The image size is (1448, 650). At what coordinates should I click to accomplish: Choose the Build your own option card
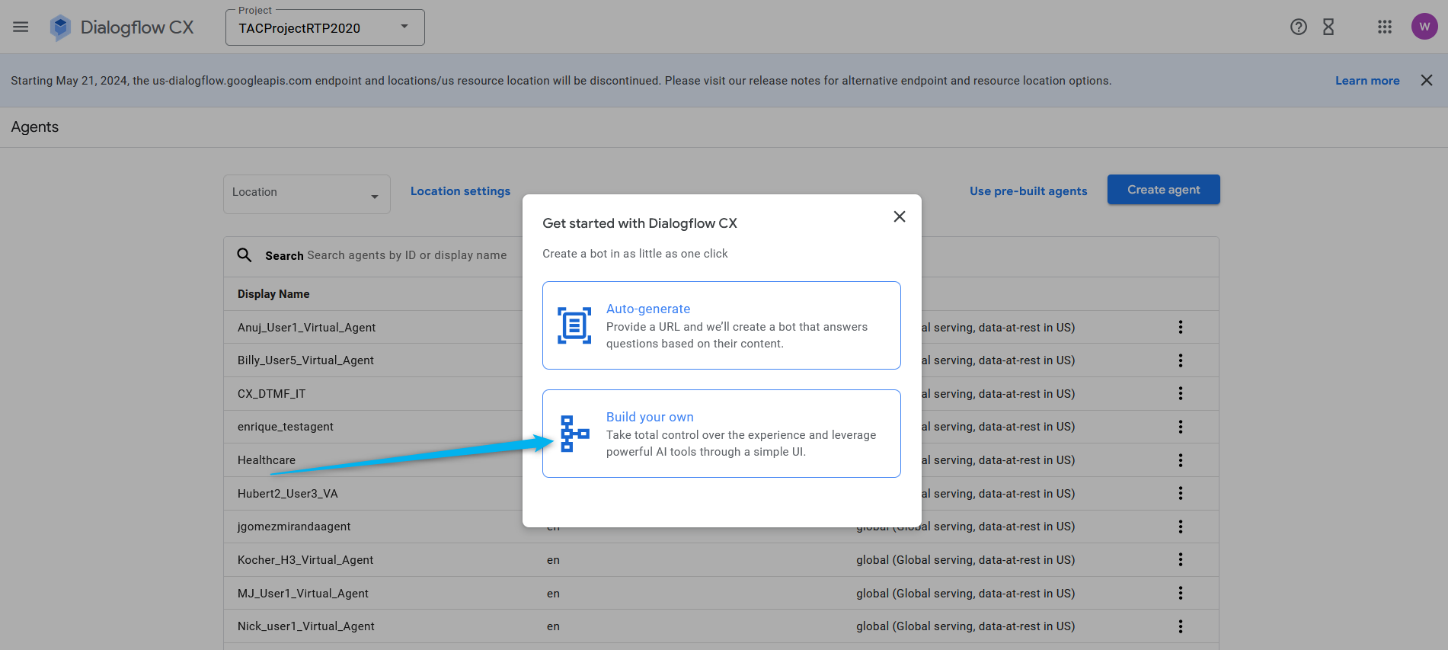(721, 434)
